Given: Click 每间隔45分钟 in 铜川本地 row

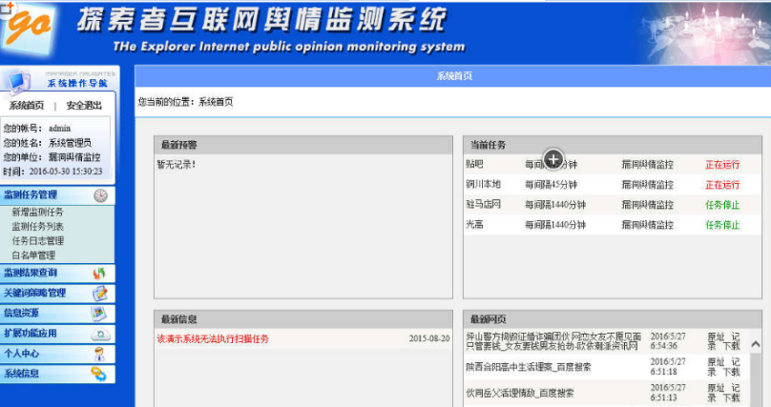Looking at the screenshot, I should pos(551,185).
